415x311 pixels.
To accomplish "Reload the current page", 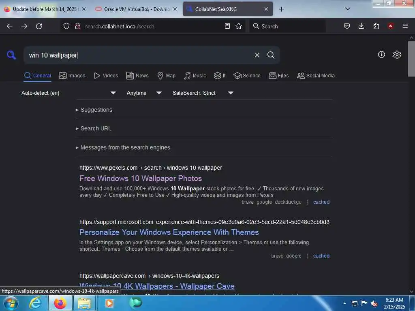I will (x=39, y=26).
